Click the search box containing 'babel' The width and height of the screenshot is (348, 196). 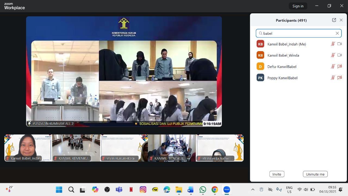point(296,33)
